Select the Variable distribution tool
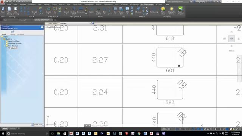242x136 pixels. tap(48, 10)
